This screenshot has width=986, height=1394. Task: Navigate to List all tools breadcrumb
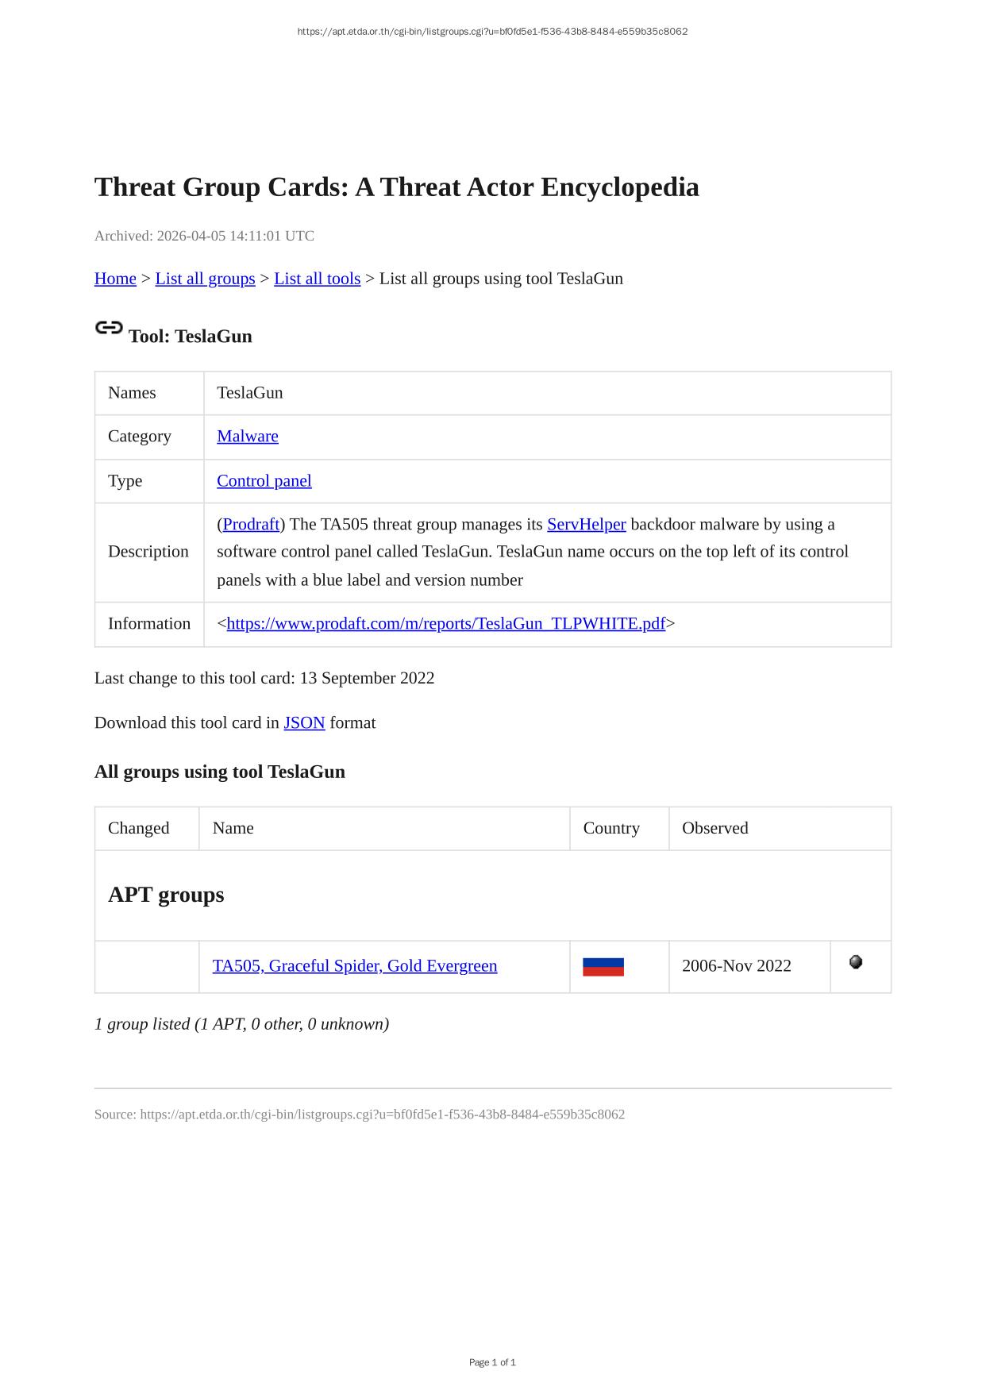pos(317,279)
